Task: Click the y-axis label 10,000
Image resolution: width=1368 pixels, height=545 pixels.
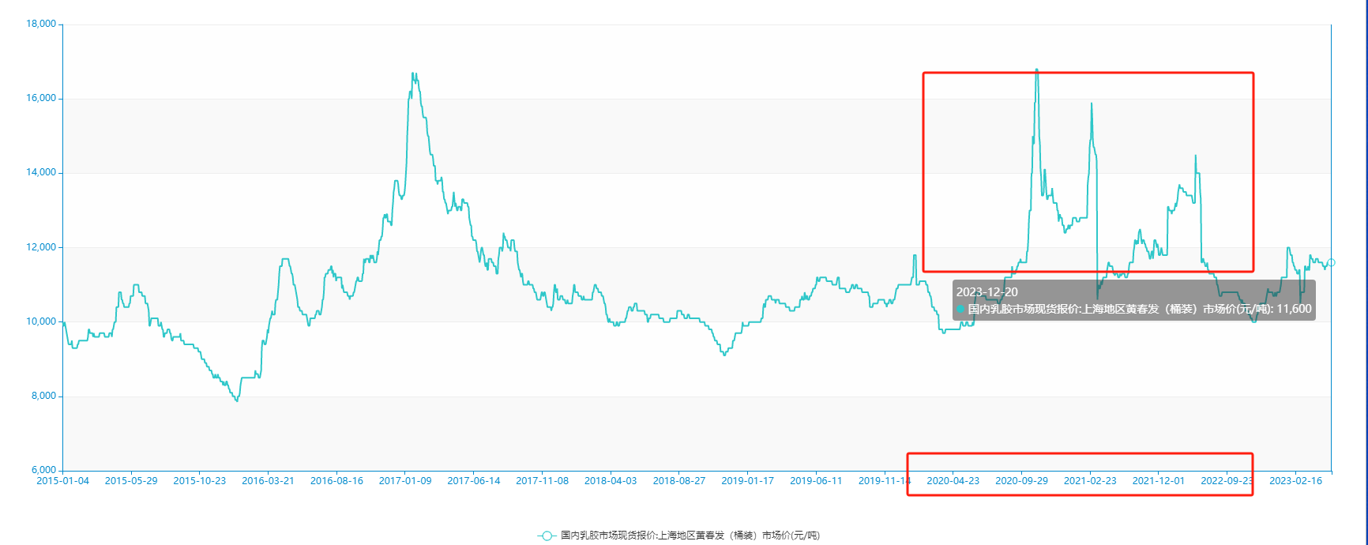Action: pos(41,321)
